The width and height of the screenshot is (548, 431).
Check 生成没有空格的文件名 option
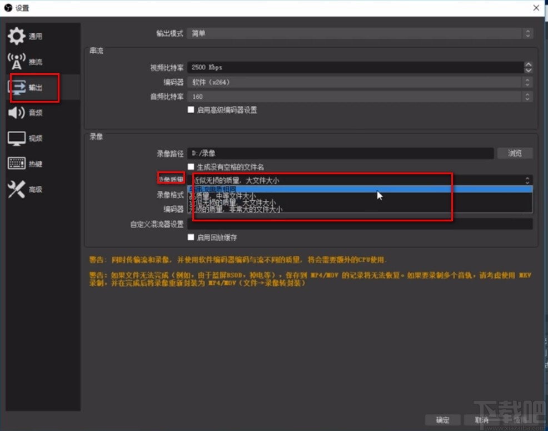(x=191, y=166)
